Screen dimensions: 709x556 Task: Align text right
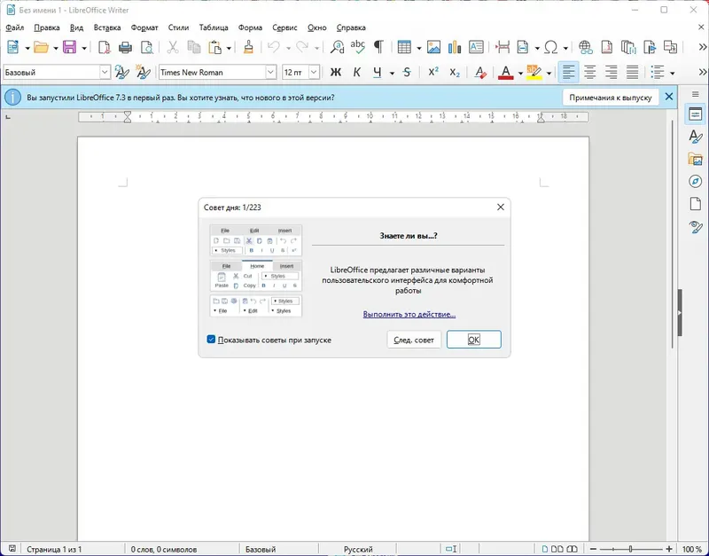point(611,72)
